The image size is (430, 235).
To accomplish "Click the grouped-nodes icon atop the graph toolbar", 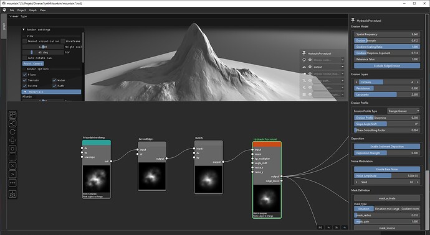I will point(12,114).
